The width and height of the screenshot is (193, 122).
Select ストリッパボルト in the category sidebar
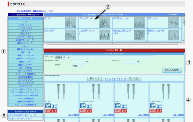click(26, 71)
